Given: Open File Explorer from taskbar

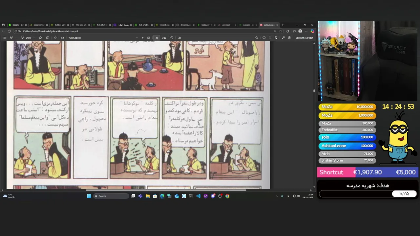Looking at the screenshot, I should [148, 196].
